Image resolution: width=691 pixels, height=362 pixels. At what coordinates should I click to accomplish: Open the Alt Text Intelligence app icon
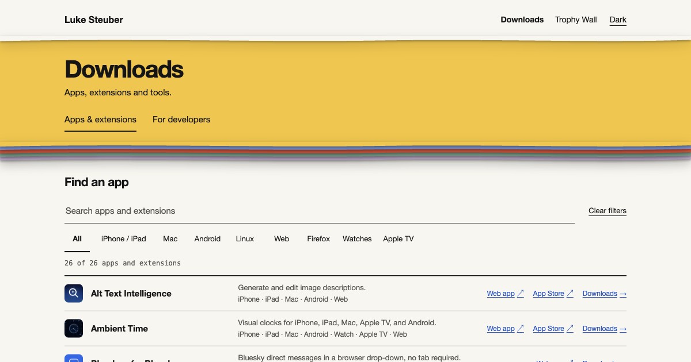pos(74,293)
